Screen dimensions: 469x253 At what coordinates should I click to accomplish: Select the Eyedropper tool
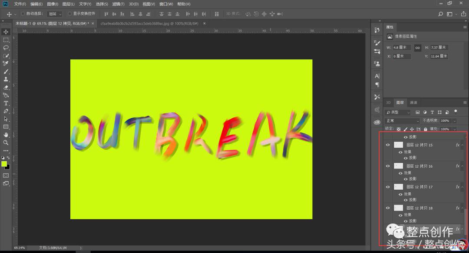[6, 64]
